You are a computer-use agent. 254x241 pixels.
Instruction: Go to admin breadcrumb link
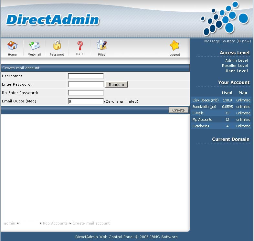9,223
